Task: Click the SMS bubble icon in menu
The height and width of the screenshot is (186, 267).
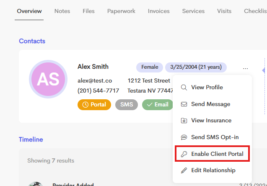Action: [184, 137]
